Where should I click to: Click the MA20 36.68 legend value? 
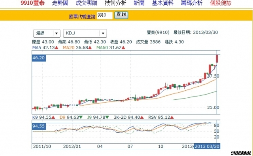pyautogui.click(x=77, y=48)
